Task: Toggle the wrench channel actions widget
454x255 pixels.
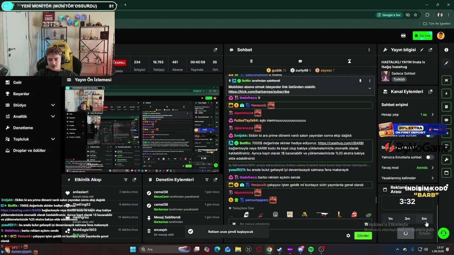Action: click(x=446, y=159)
